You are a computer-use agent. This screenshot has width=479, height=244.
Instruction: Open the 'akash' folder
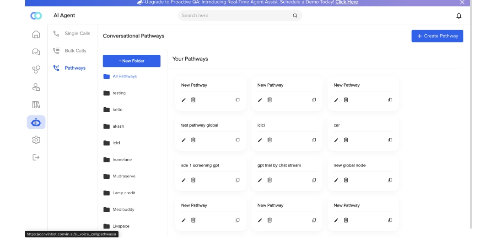coord(113,126)
